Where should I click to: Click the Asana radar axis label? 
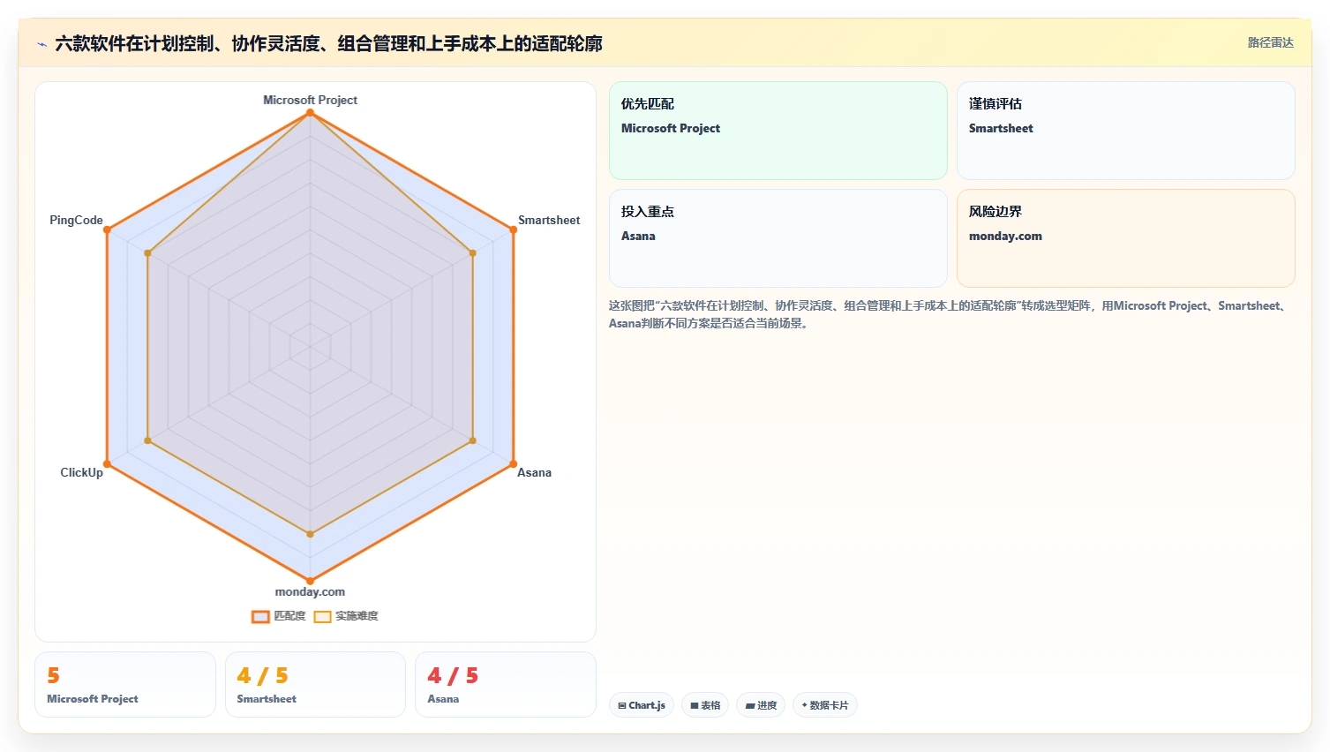[534, 472]
